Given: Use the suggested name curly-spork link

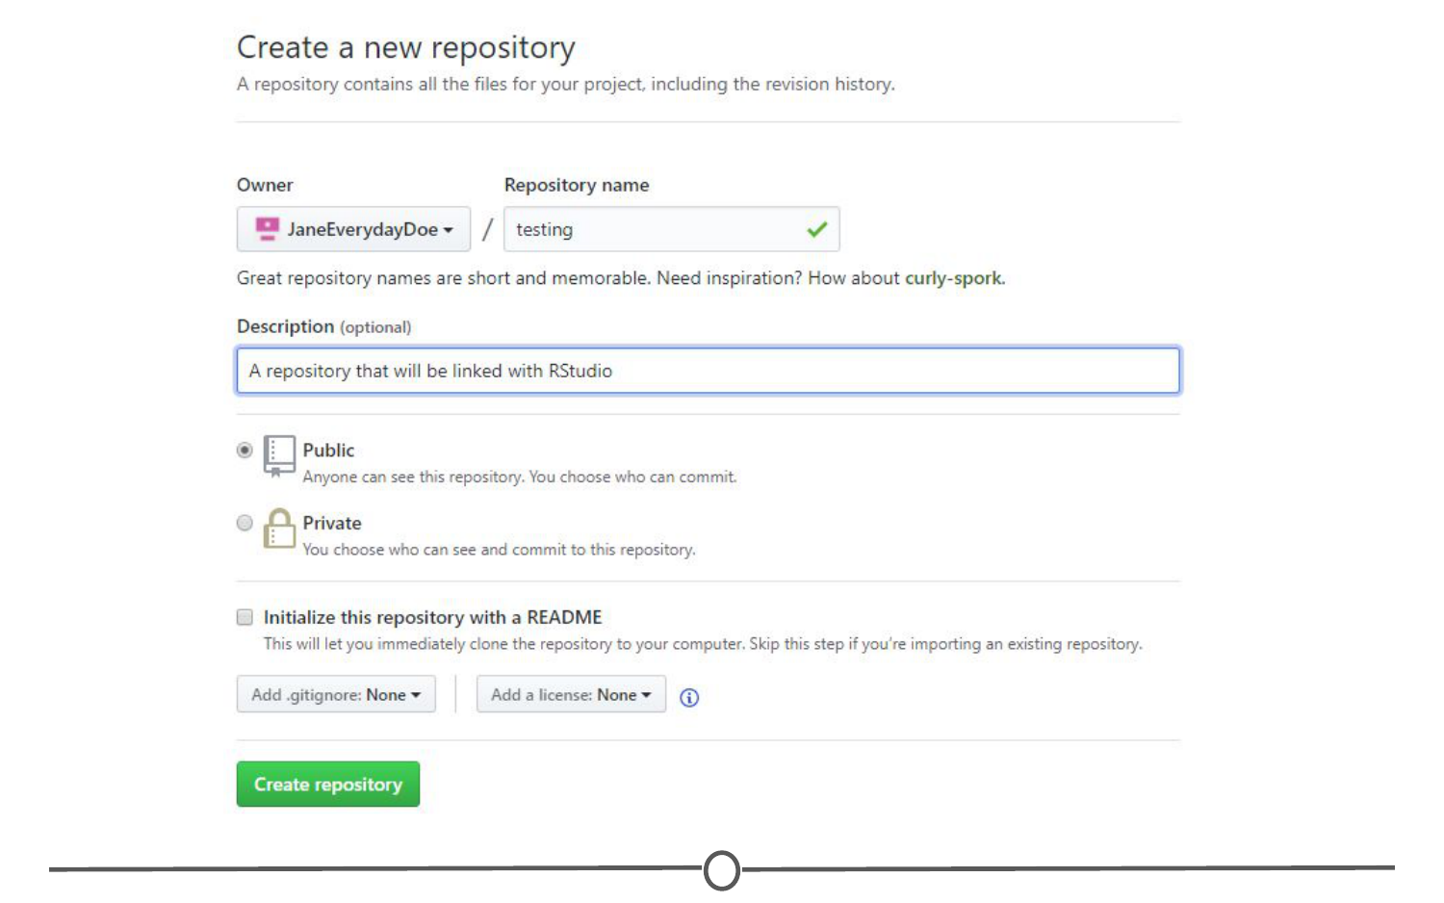Looking at the screenshot, I should [x=953, y=278].
